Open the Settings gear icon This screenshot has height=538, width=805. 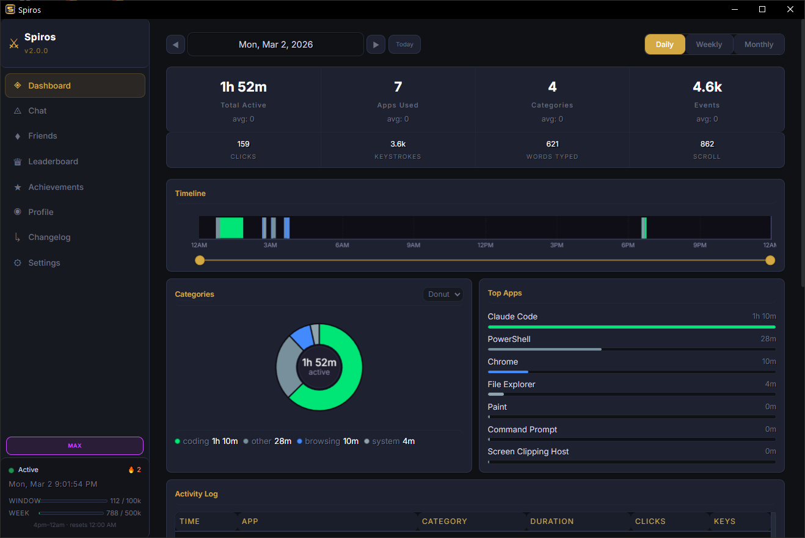pos(17,263)
